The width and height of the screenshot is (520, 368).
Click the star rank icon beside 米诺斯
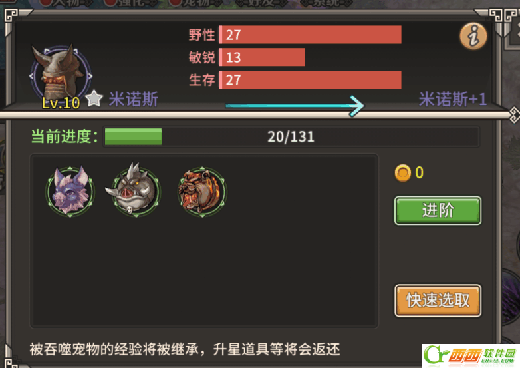(x=94, y=99)
